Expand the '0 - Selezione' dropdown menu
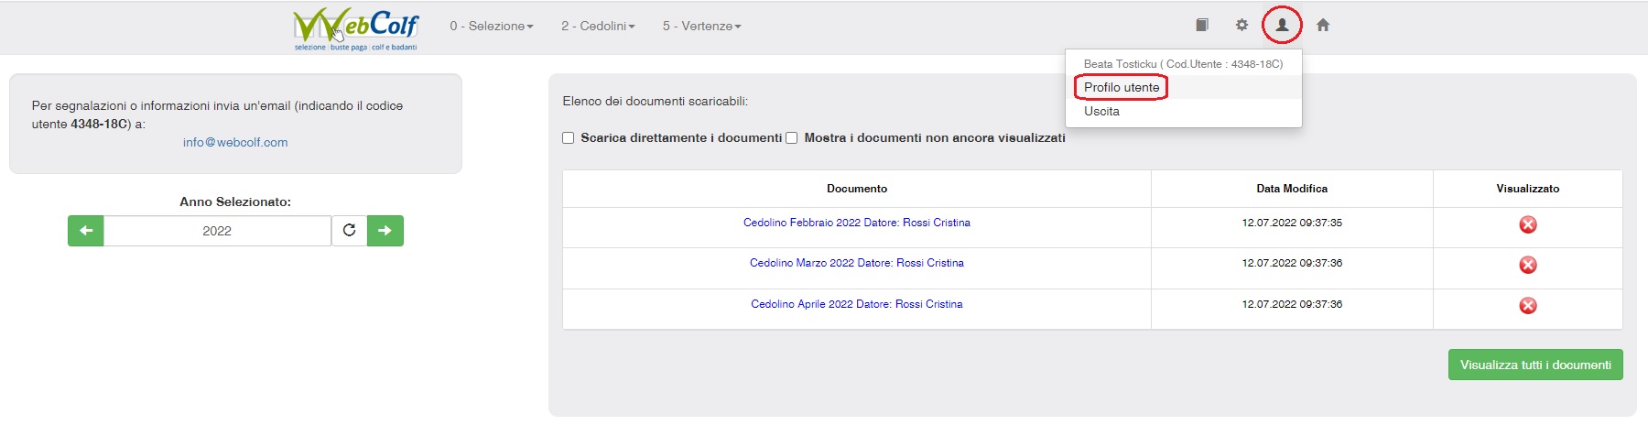Screen dimensions: 1648x425 [491, 27]
